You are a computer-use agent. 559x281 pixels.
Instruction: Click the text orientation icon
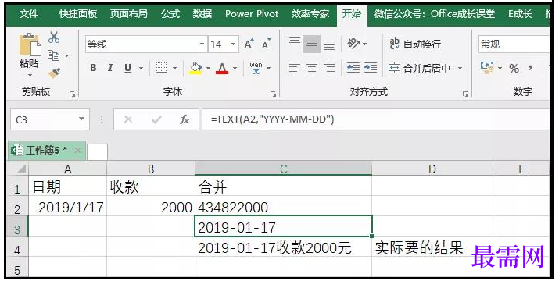[x=353, y=44]
